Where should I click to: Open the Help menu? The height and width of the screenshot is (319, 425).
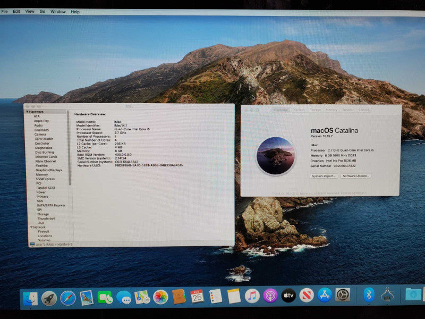75,12
